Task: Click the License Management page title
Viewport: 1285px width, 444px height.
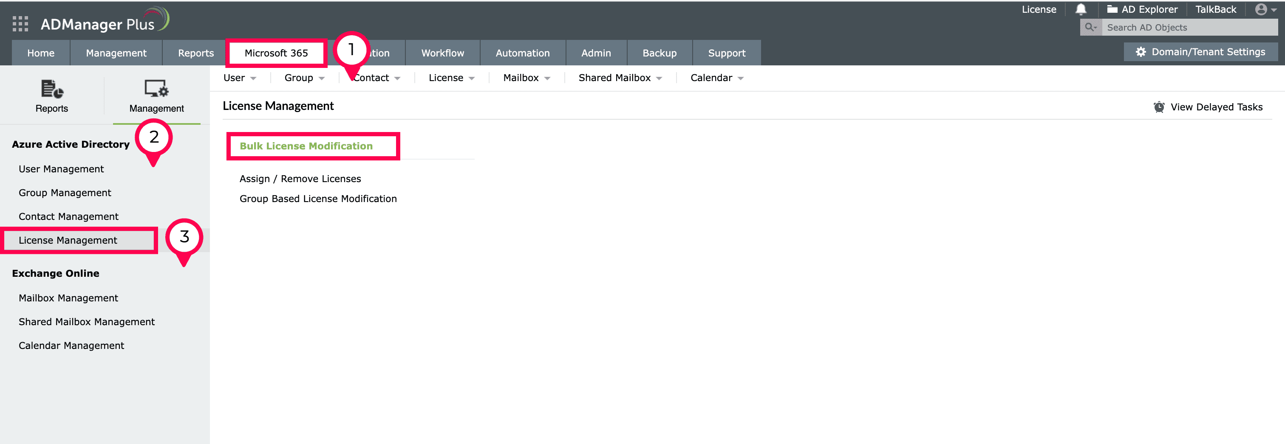Action: [x=278, y=106]
